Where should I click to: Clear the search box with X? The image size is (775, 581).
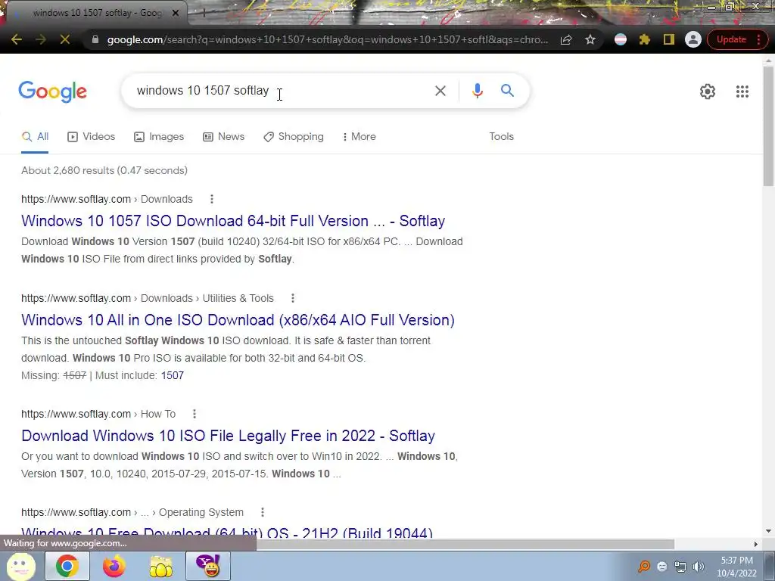(x=440, y=91)
